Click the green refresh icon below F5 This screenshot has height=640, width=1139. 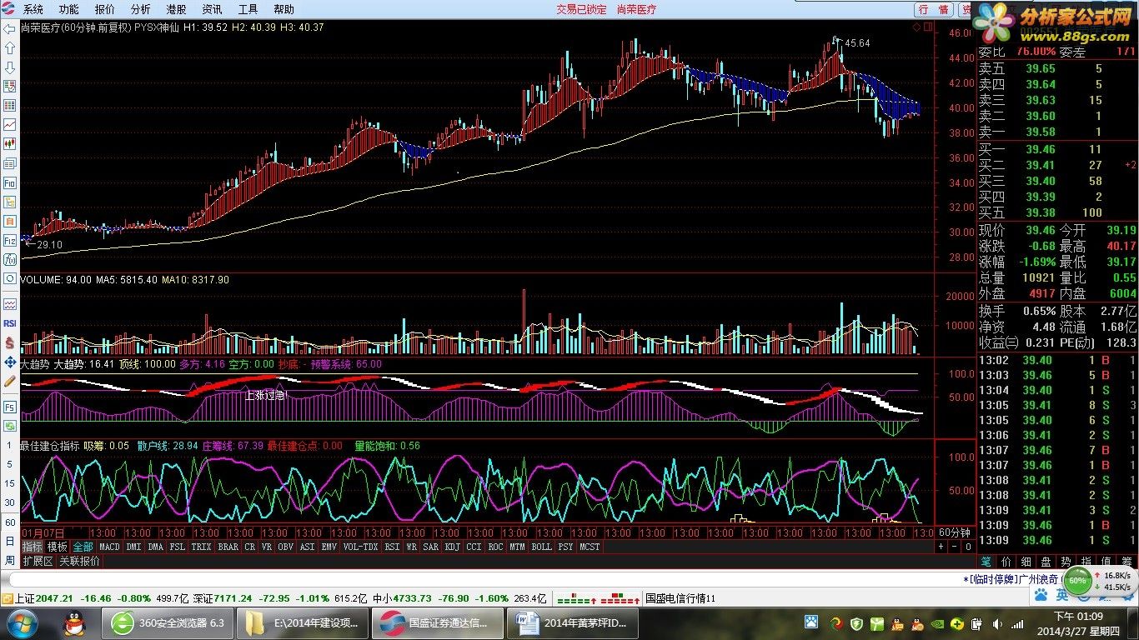10,427
